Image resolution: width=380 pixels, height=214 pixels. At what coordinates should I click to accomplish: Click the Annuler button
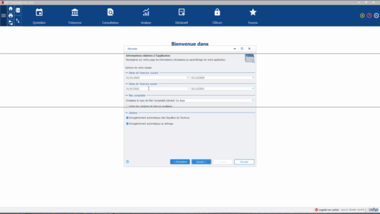click(244, 162)
